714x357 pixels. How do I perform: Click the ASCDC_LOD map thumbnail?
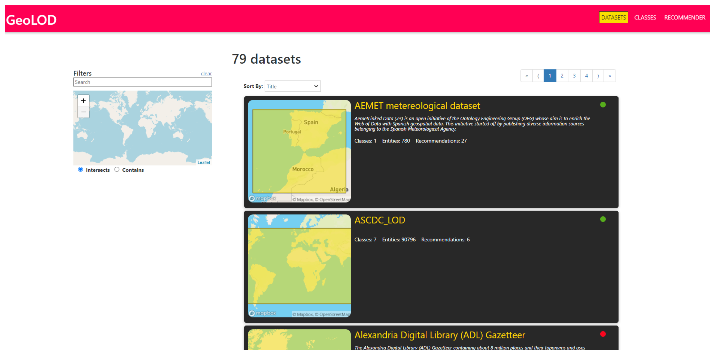coord(299,266)
